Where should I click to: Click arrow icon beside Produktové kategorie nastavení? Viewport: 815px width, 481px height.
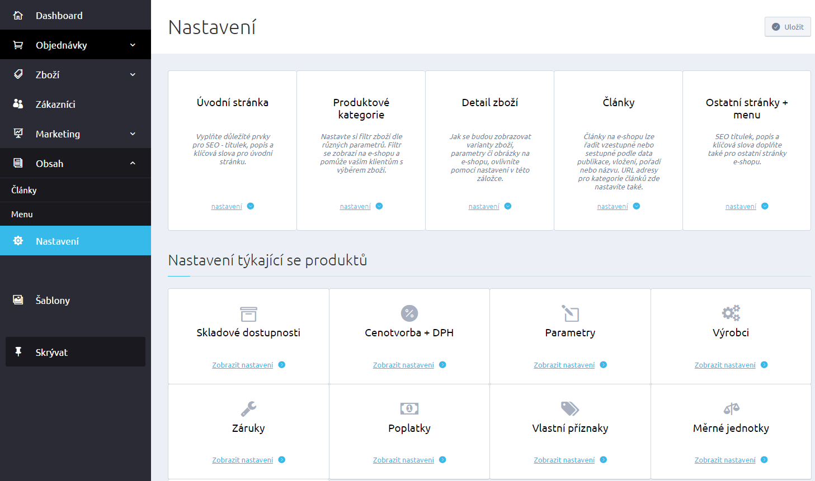[x=379, y=206]
